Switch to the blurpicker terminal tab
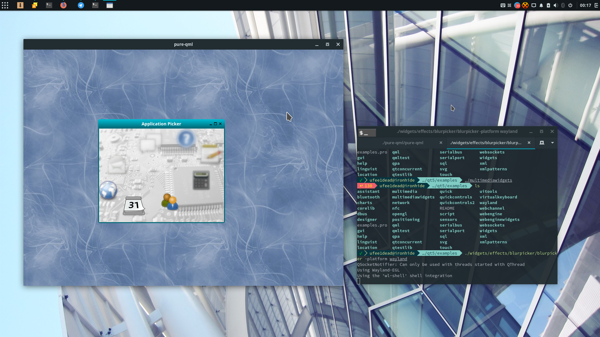The width and height of the screenshot is (600, 337). point(486,143)
